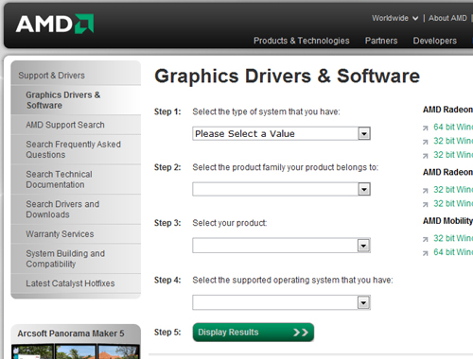Open AMD Support Search
473x359 pixels.
pyautogui.click(x=76, y=125)
